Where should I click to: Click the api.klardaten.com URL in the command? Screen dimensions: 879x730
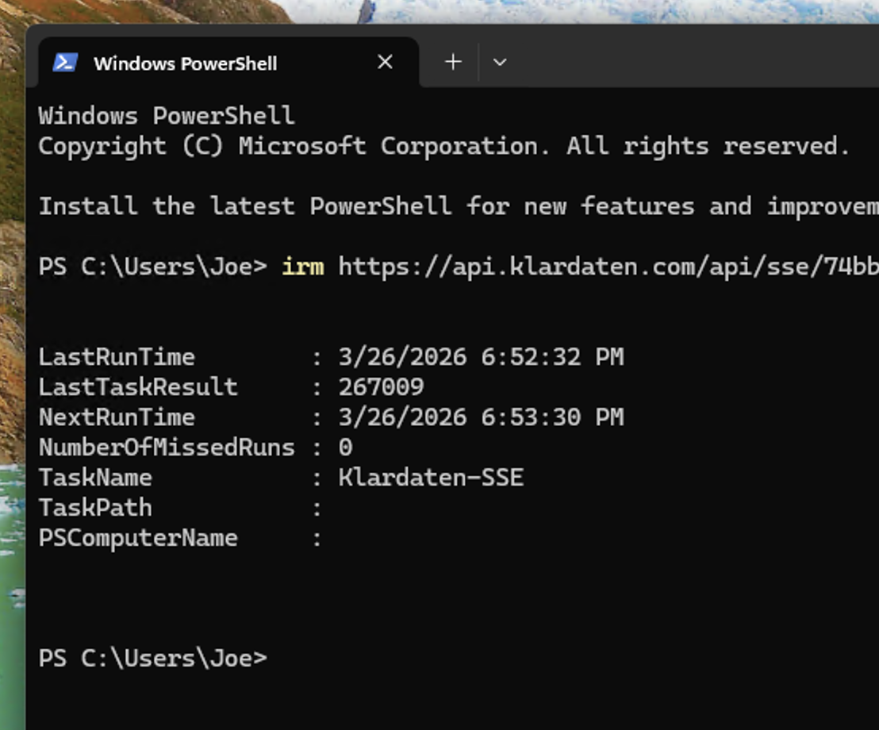click(608, 267)
